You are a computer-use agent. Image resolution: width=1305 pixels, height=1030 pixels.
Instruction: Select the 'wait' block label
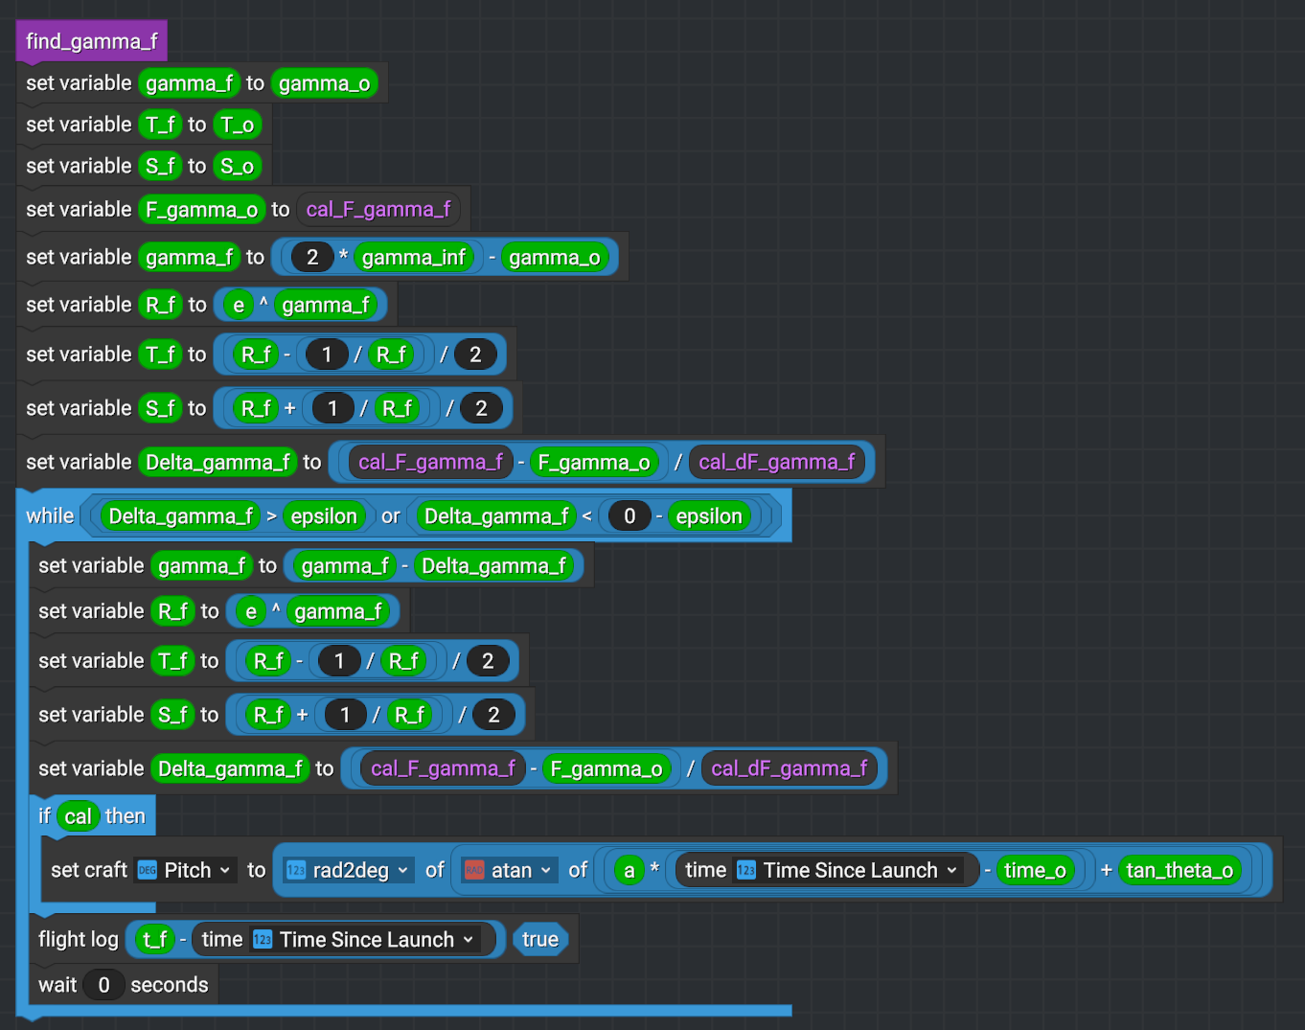57,985
